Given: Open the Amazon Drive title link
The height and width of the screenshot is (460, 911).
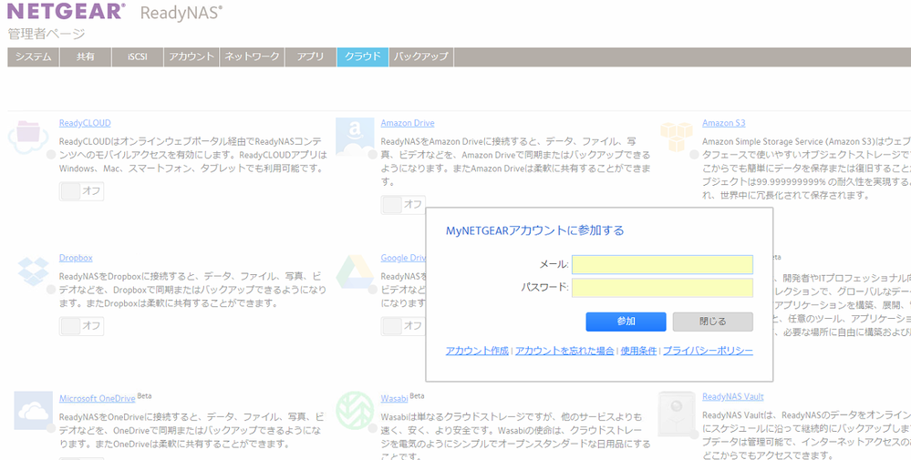Looking at the screenshot, I should pos(408,123).
